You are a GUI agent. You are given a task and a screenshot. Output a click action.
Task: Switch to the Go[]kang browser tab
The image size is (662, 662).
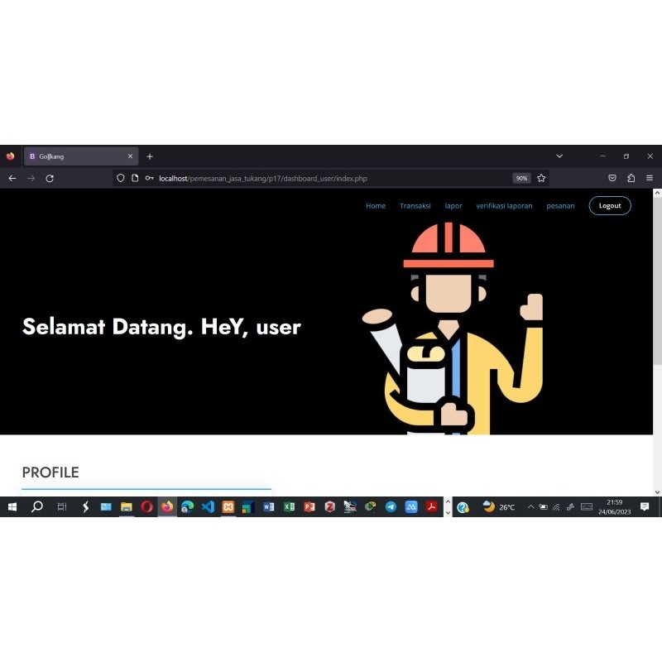tap(74, 156)
